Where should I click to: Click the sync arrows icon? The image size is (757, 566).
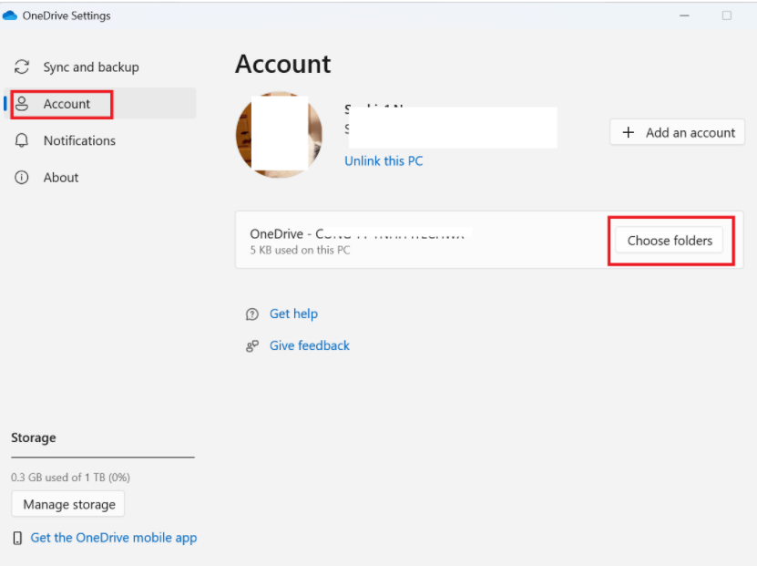[22, 67]
